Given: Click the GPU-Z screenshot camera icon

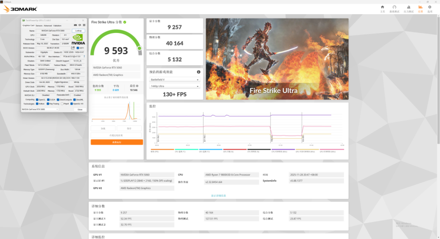Looking at the screenshot, I should point(76,25).
